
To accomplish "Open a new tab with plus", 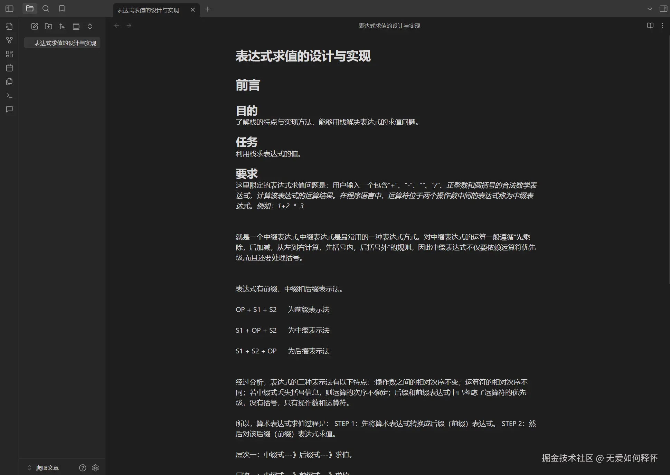I will click(208, 9).
